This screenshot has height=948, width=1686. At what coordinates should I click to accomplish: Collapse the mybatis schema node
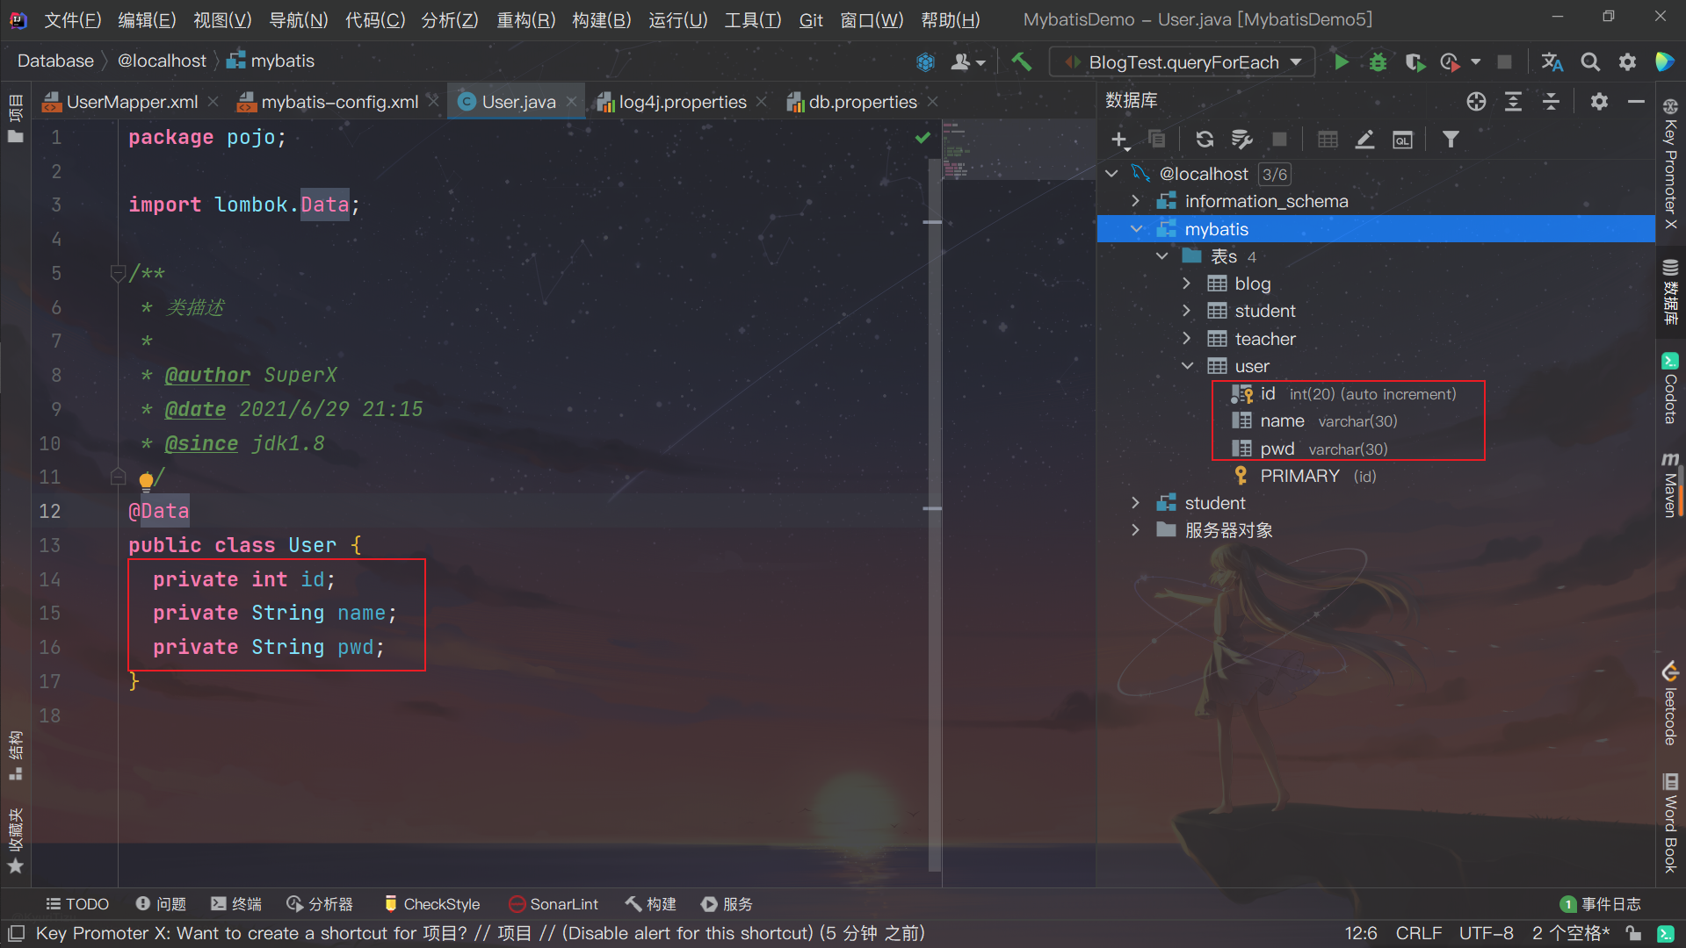tap(1137, 229)
